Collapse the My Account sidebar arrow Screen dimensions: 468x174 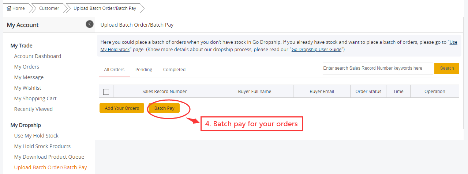(x=90, y=24)
